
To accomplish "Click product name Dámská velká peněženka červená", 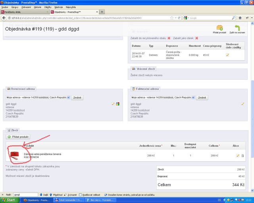I will pyautogui.click(x=42, y=154).
